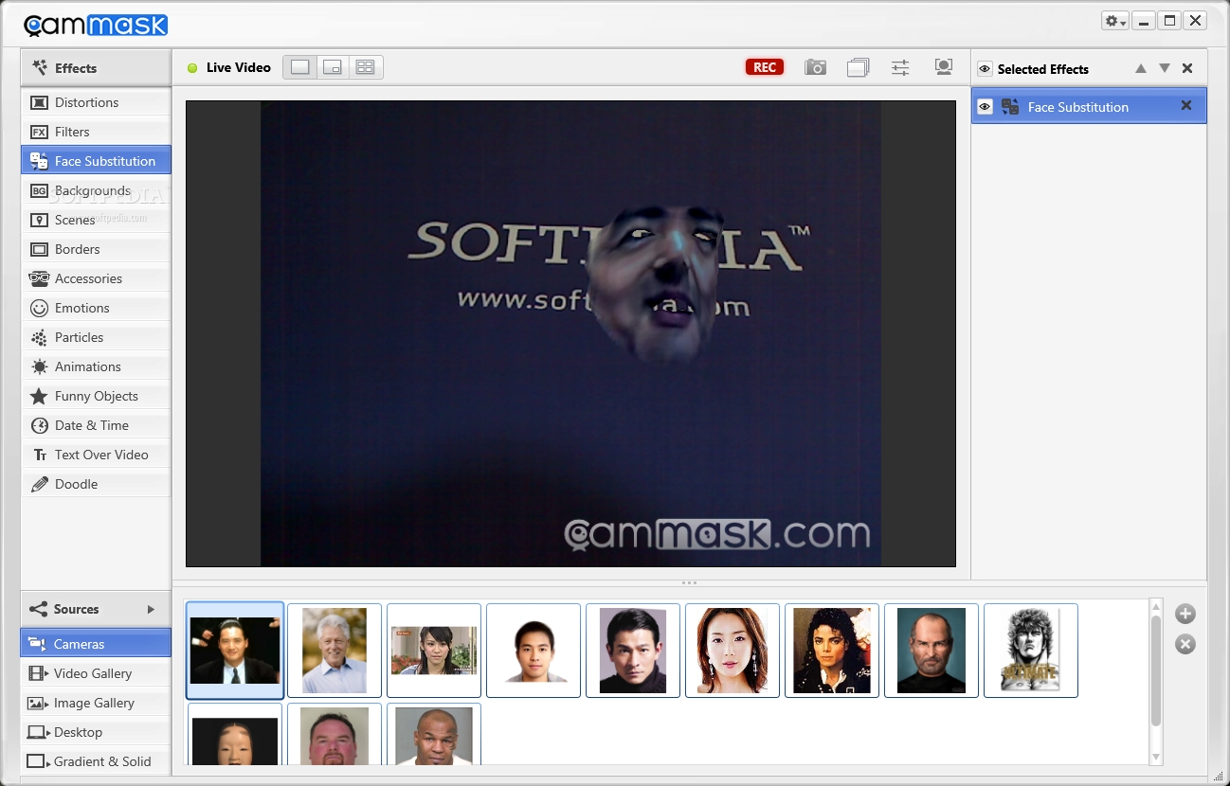Open the Scenes category
Viewport: 1230px width, 786px height.
(x=96, y=220)
